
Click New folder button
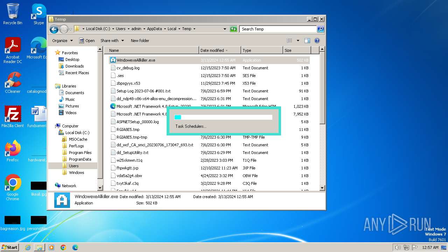140,41
